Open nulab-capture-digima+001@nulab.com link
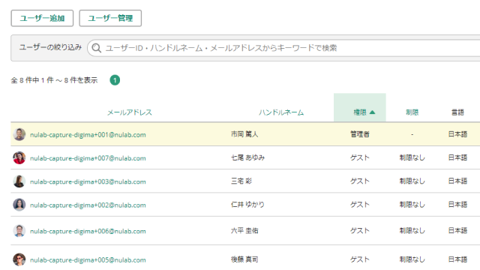Viewport: 480px width, 270px height. pyautogui.click(x=88, y=135)
